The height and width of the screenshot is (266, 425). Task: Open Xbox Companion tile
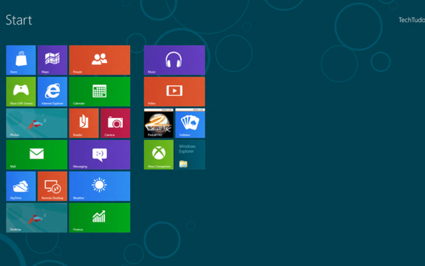159,155
